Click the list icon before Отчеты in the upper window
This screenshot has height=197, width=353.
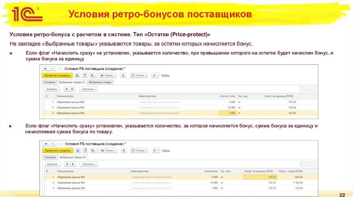coord(123,76)
